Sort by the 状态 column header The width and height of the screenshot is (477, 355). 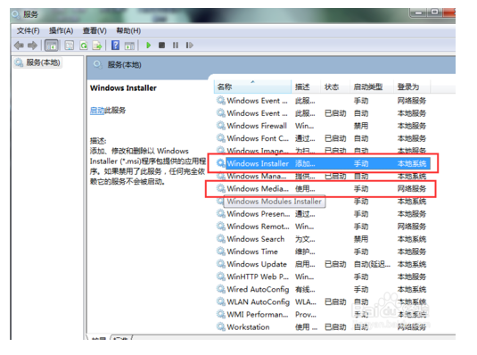[335, 87]
